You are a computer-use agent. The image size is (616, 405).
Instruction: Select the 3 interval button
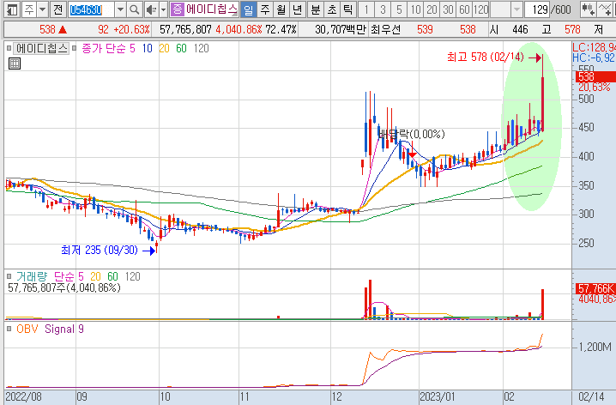coord(383,9)
